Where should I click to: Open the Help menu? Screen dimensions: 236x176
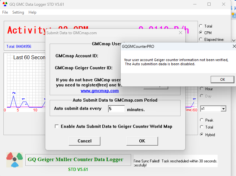point(32,12)
